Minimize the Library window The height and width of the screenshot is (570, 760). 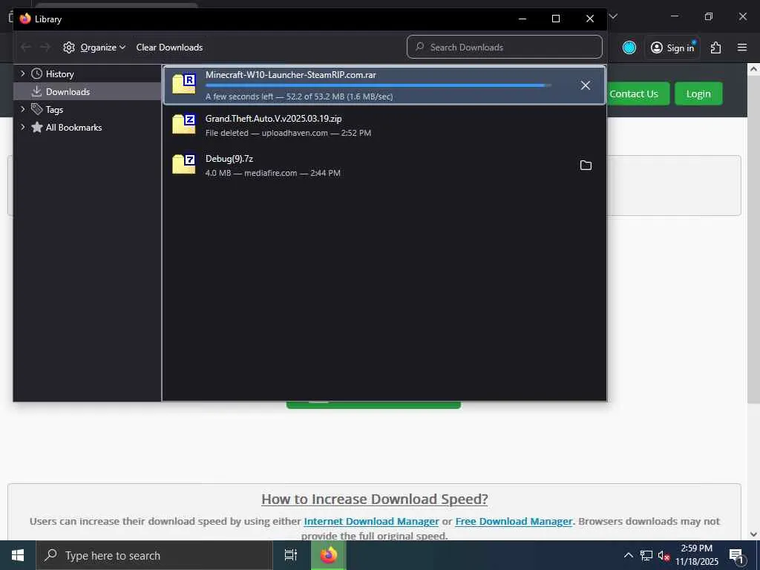point(522,19)
